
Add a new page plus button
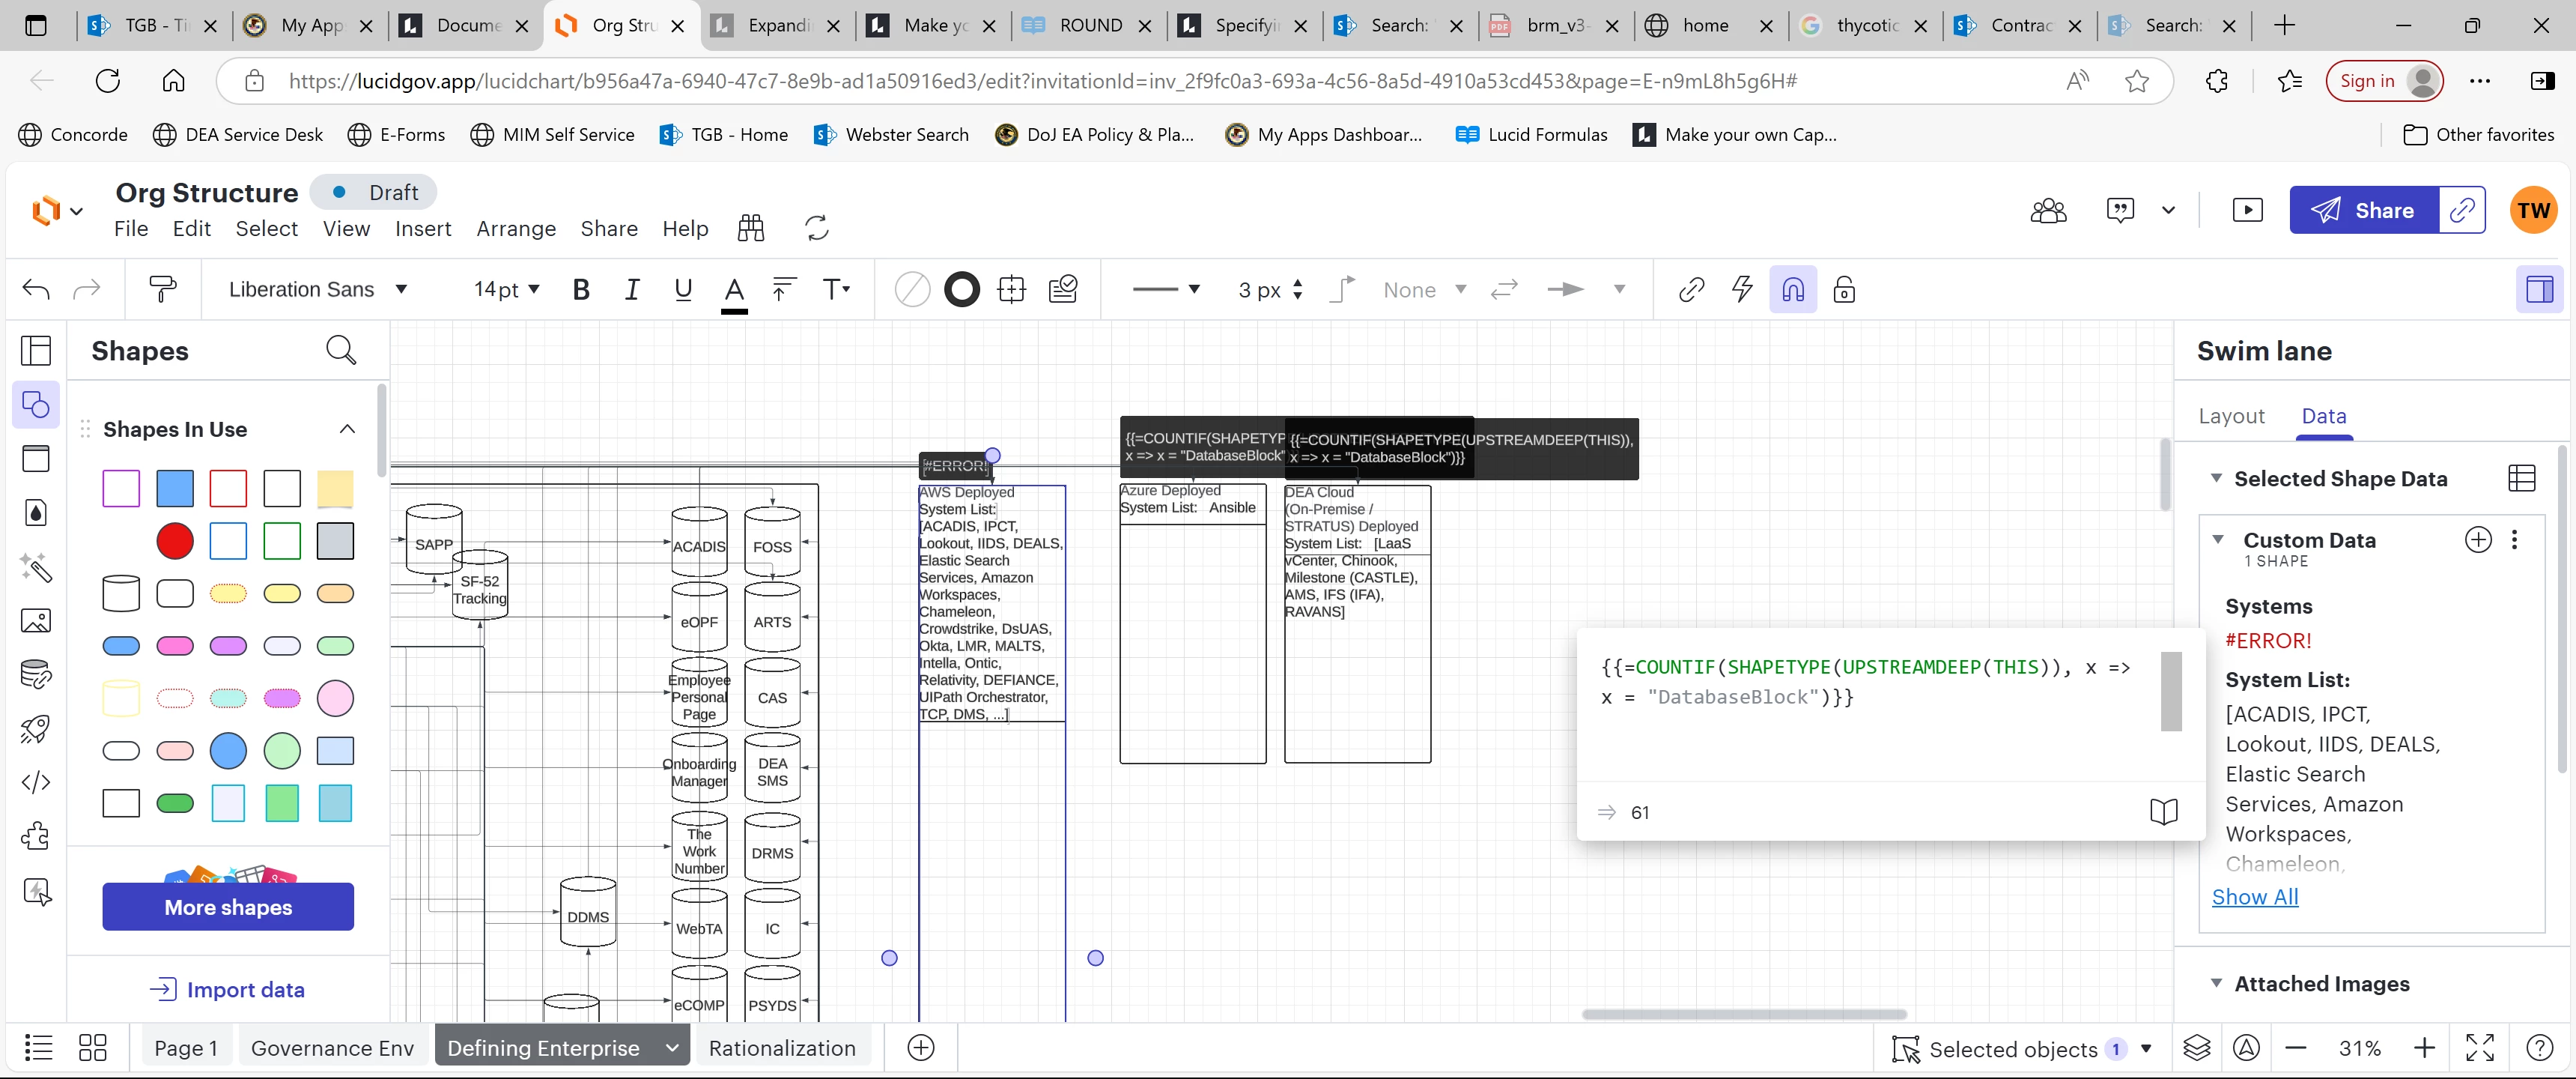921,1048
